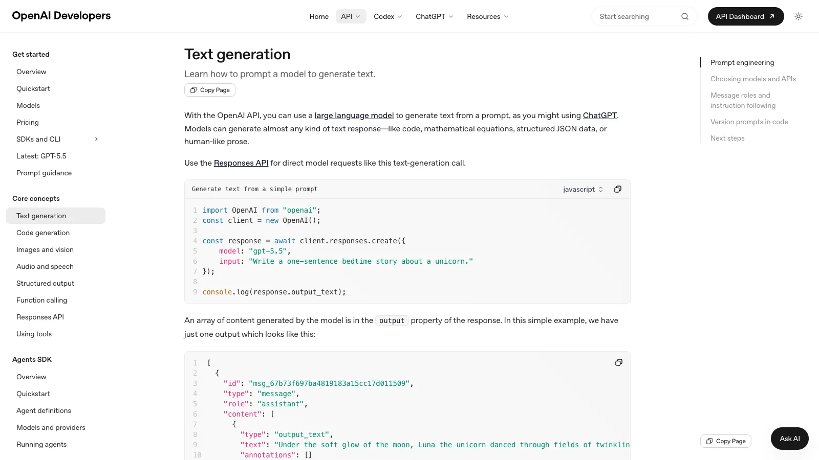
Task: Click the "gpt-5.5" model string in code
Action: 268,251
